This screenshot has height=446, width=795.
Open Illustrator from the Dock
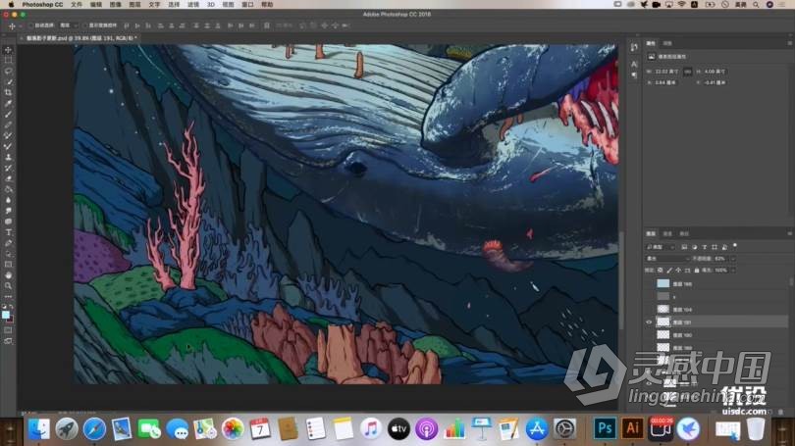[x=633, y=428]
